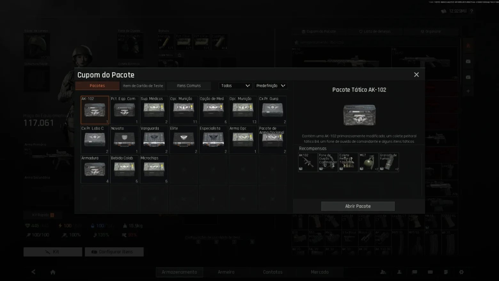This screenshot has width=499, height=281.
Task: Open the Todos filter dropdown
Action: 235,86
